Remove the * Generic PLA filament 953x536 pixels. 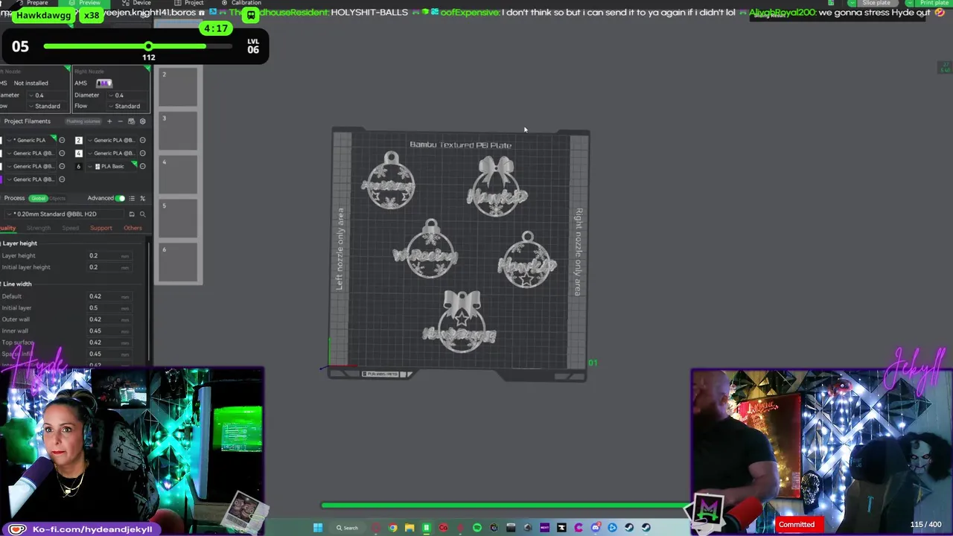[x=62, y=140]
